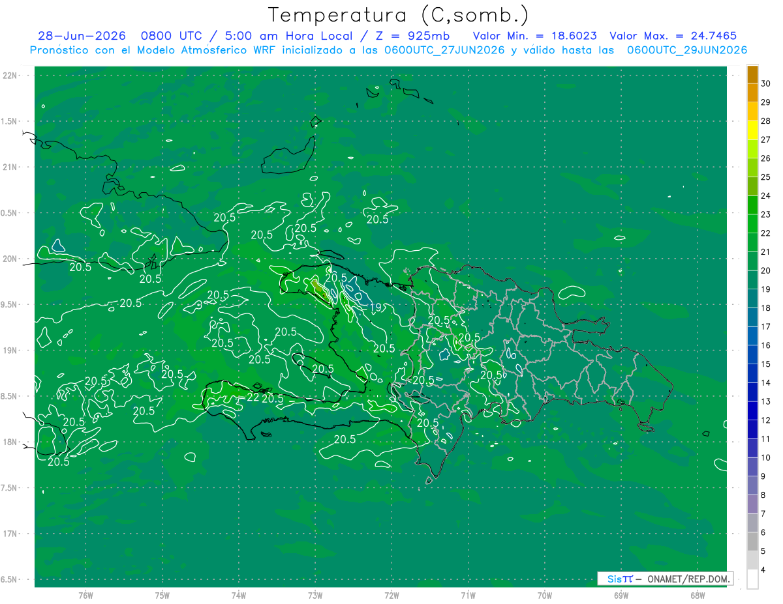Image resolution: width=783 pixels, height=604 pixels.
Task: Click the "69W" longitude axis label
Action: pyautogui.click(x=621, y=596)
